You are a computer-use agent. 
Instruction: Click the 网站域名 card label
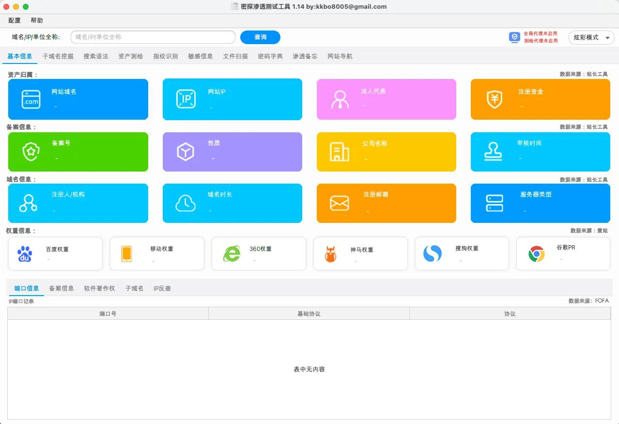(x=64, y=92)
